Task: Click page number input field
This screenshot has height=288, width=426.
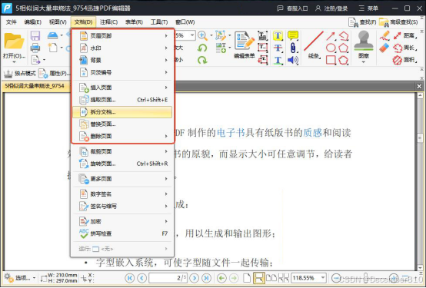Action: pos(168,278)
